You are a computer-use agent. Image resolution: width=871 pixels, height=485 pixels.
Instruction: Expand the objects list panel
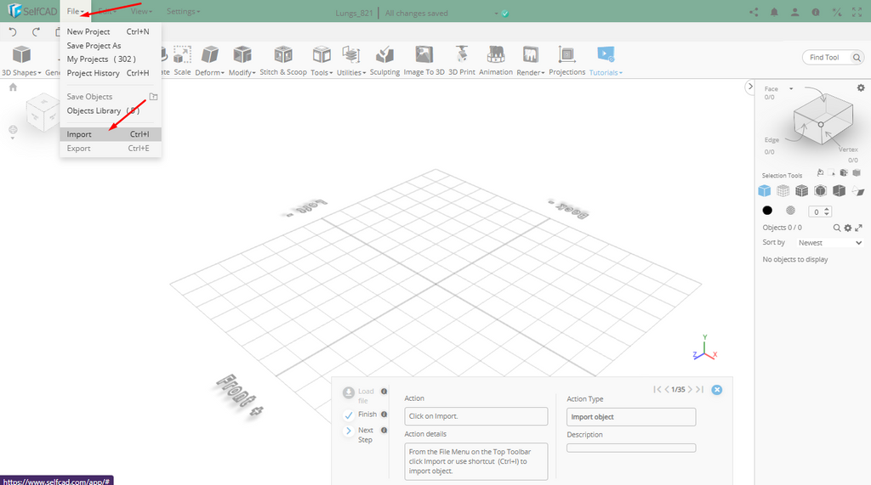[x=858, y=228]
